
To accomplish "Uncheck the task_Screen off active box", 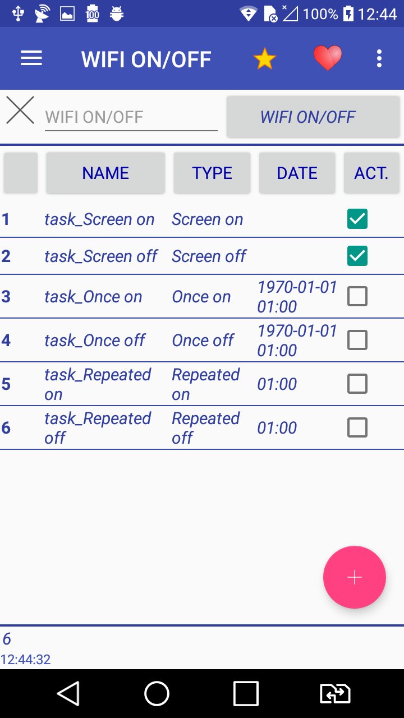I will coord(357,256).
